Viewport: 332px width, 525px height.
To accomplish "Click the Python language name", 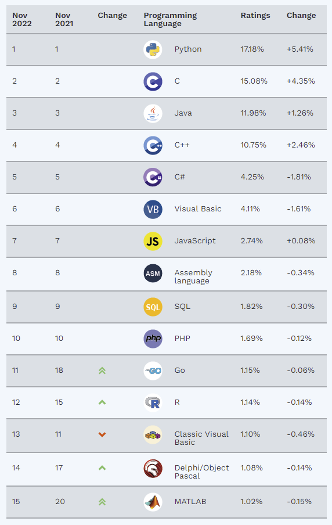I will [188, 49].
